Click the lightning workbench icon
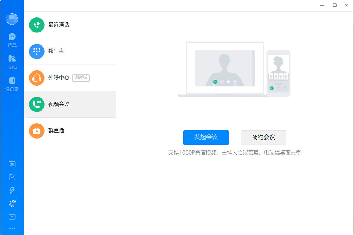Viewport: 354px width, 235px height. (12, 190)
